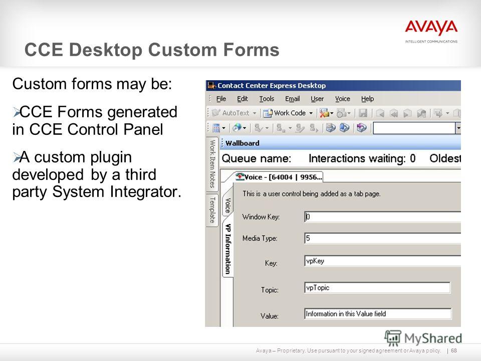Open the Help menu
This screenshot has width=481, height=361.
point(367,99)
